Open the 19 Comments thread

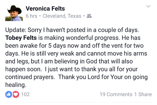coord(116,94)
